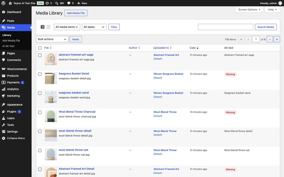Open Add Media File submenu item
The height and width of the screenshot is (177, 284).
click(x=11, y=41)
